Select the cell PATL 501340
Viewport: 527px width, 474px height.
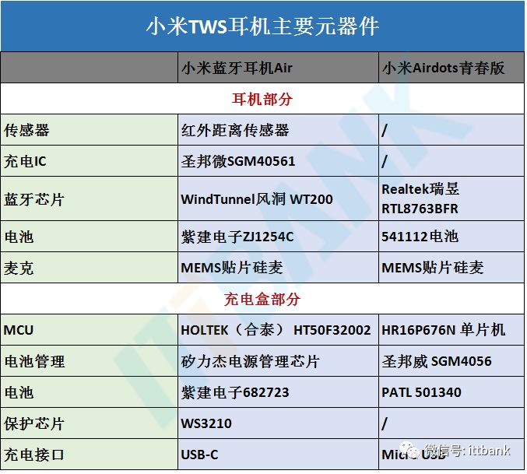coord(451,392)
